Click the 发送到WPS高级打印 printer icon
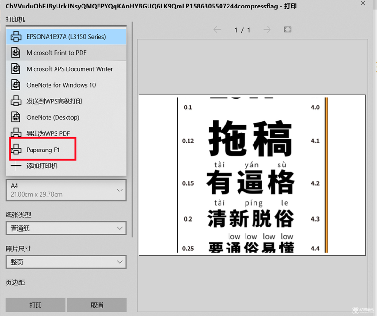 coord(16,101)
